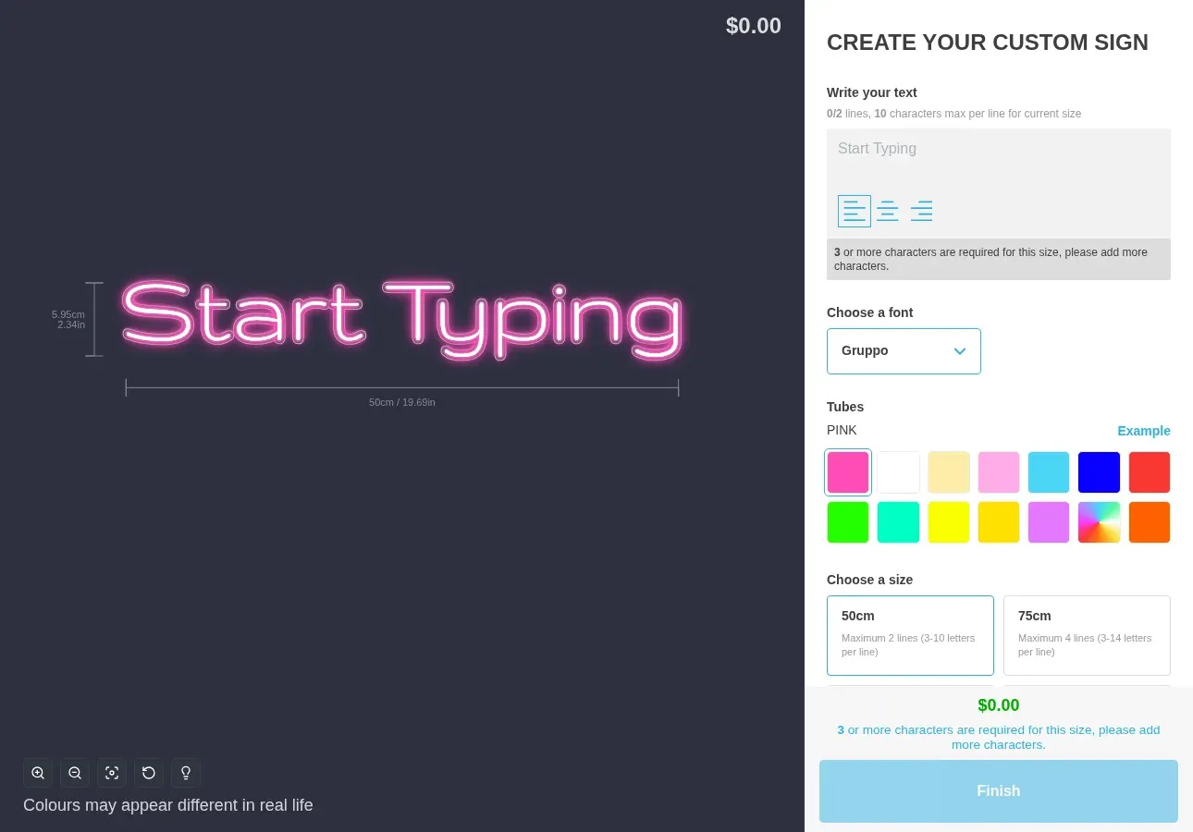This screenshot has width=1193, height=832.
Task: Choose the 75cm size option
Action: [x=1087, y=635]
